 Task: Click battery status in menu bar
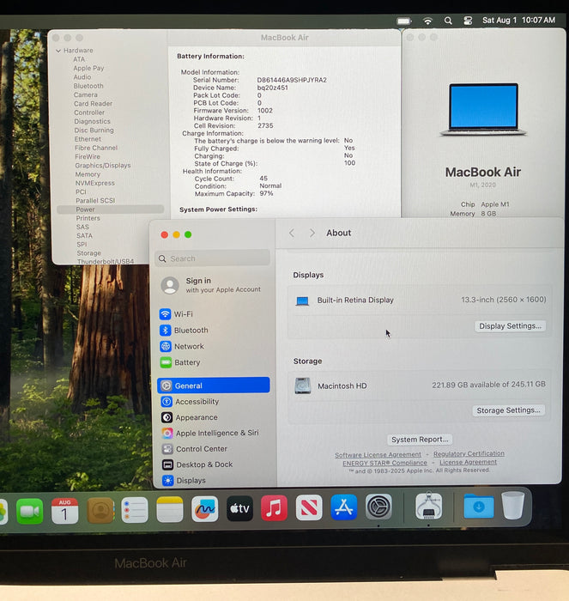tap(404, 21)
